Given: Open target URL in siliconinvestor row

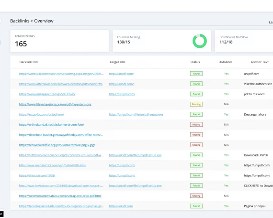Looking at the screenshot, I should click(121, 74).
